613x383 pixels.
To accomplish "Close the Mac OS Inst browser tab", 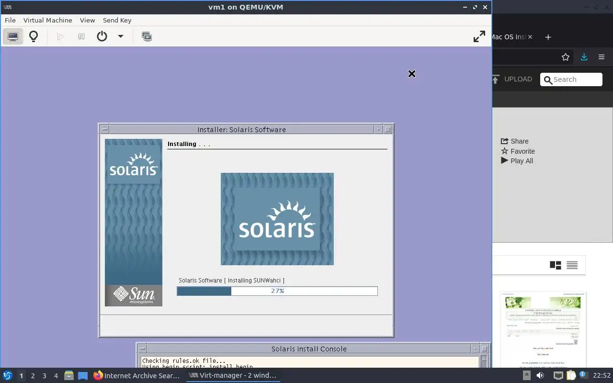I will (x=530, y=37).
